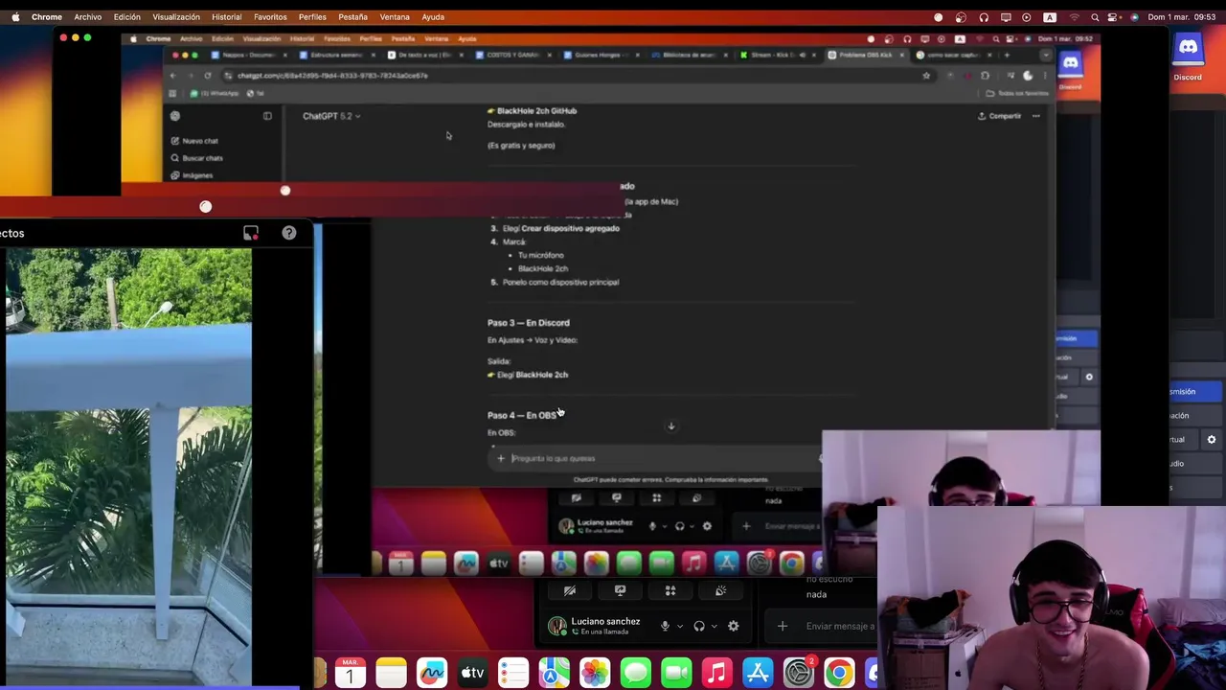Click the recording indicator icon beside the help icon
Viewport: 1226px width, 690px height.
tap(251, 233)
